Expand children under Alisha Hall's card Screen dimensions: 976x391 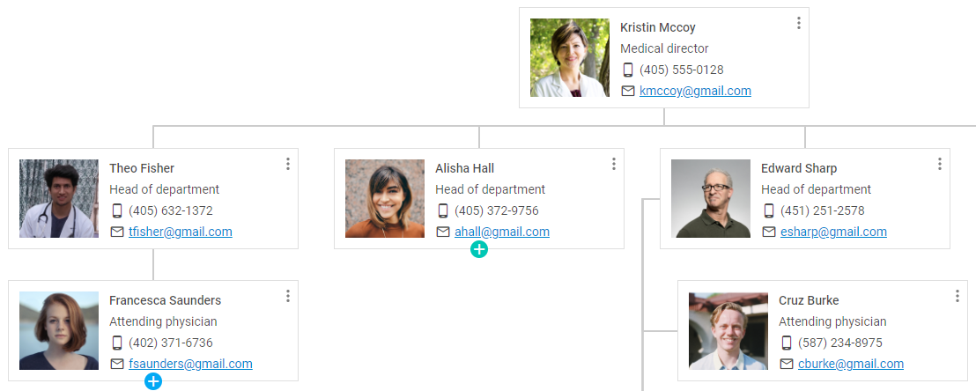478,250
